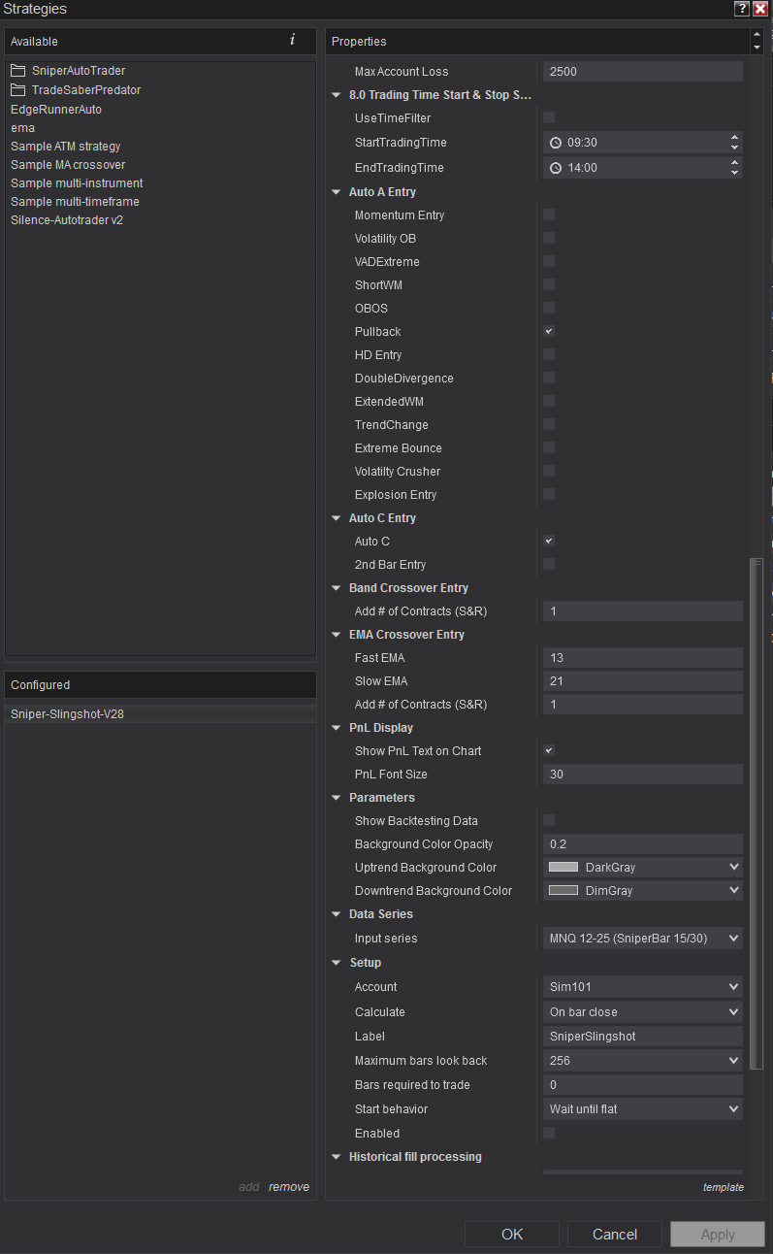This screenshot has width=773, height=1254.
Task: Select configured strategy Sniper-Slingshot-V28
Action: (x=67, y=714)
